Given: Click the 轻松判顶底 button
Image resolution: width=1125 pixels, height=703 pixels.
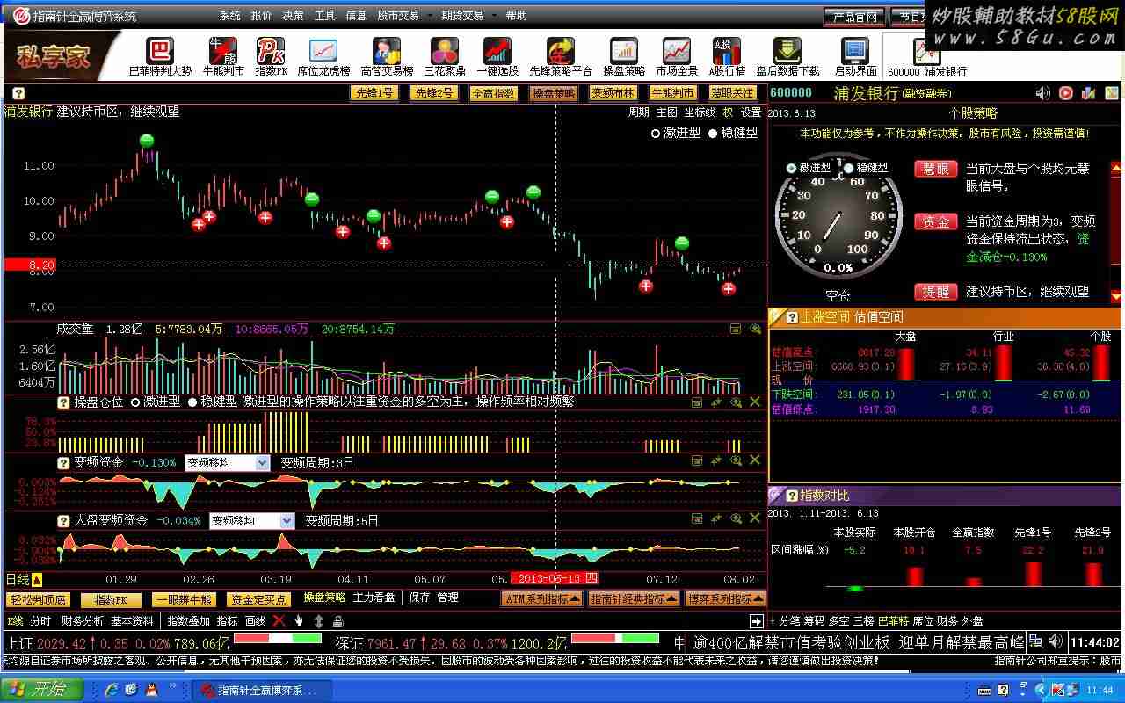Looking at the screenshot, I should pos(39,599).
